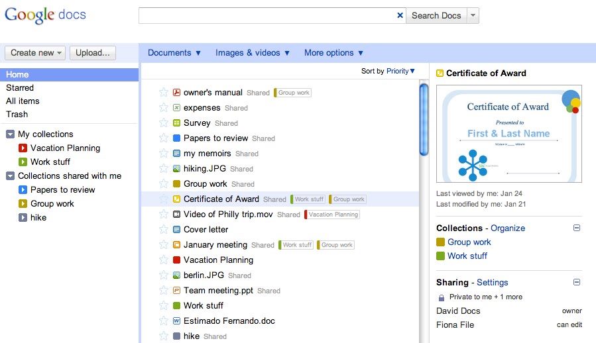Click the Vacation Planning tag on Philly video row
The image size is (596, 343).
[x=332, y=215]
